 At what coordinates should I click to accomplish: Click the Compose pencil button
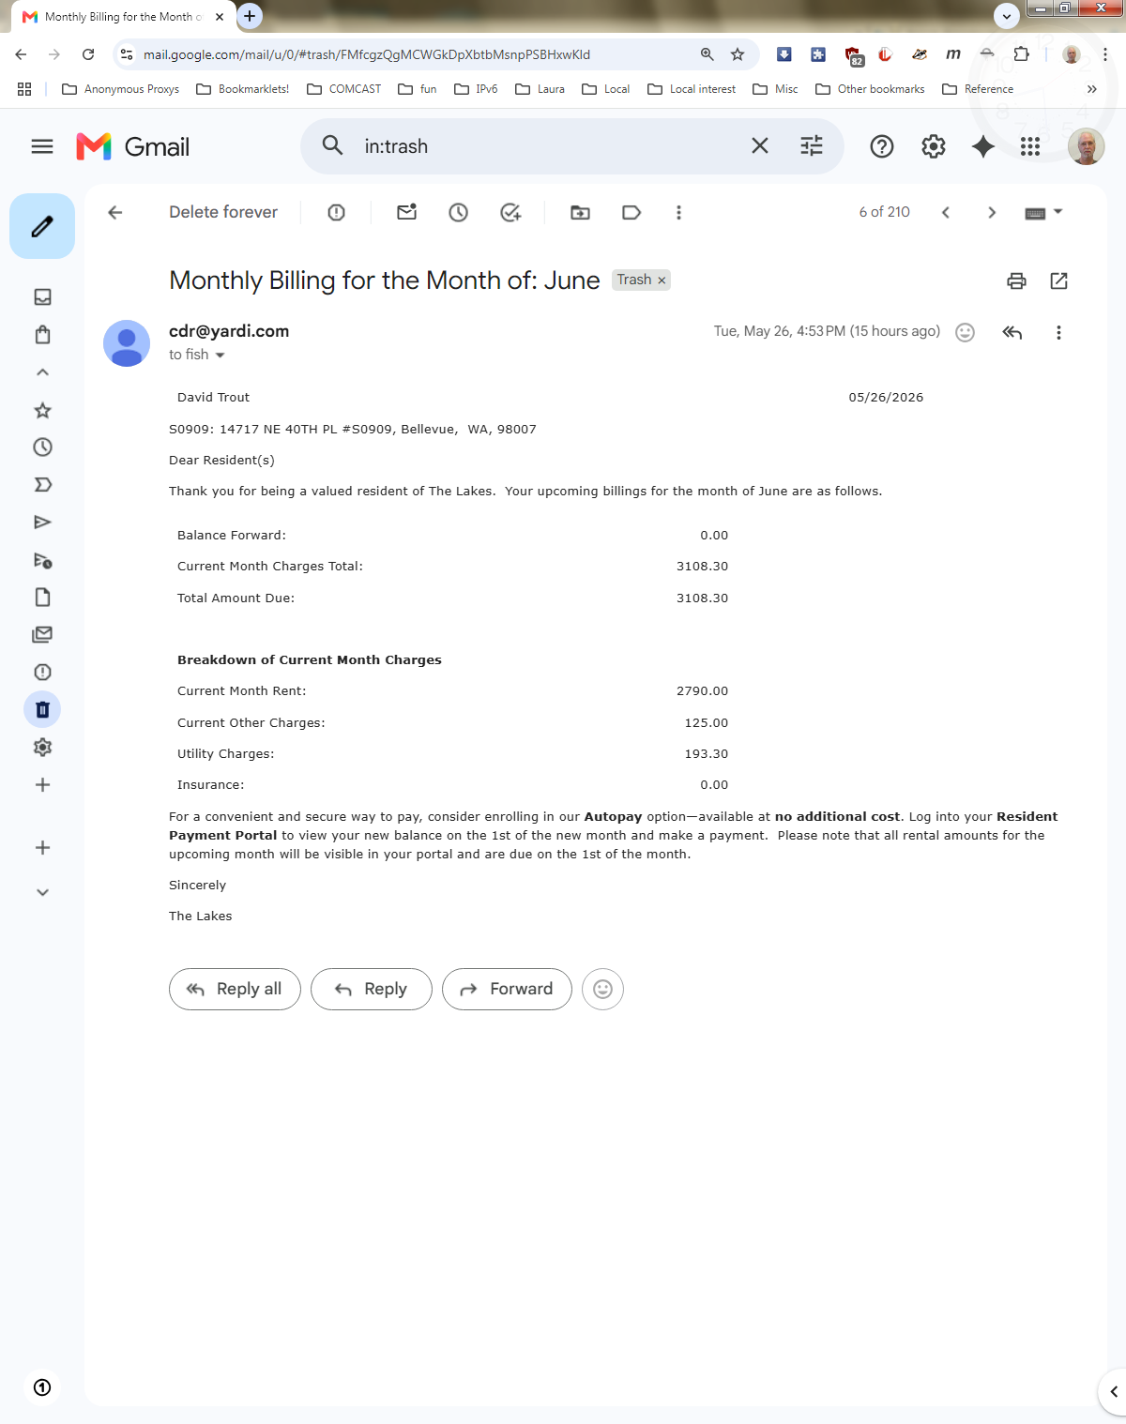pos(42,226)
